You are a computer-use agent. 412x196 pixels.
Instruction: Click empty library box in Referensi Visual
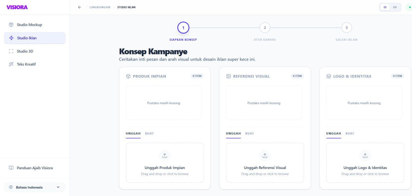pyautogui.click(x=264, y=103)
